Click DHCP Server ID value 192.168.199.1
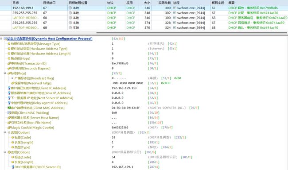288x170 pixels. (x=122, y=167)
